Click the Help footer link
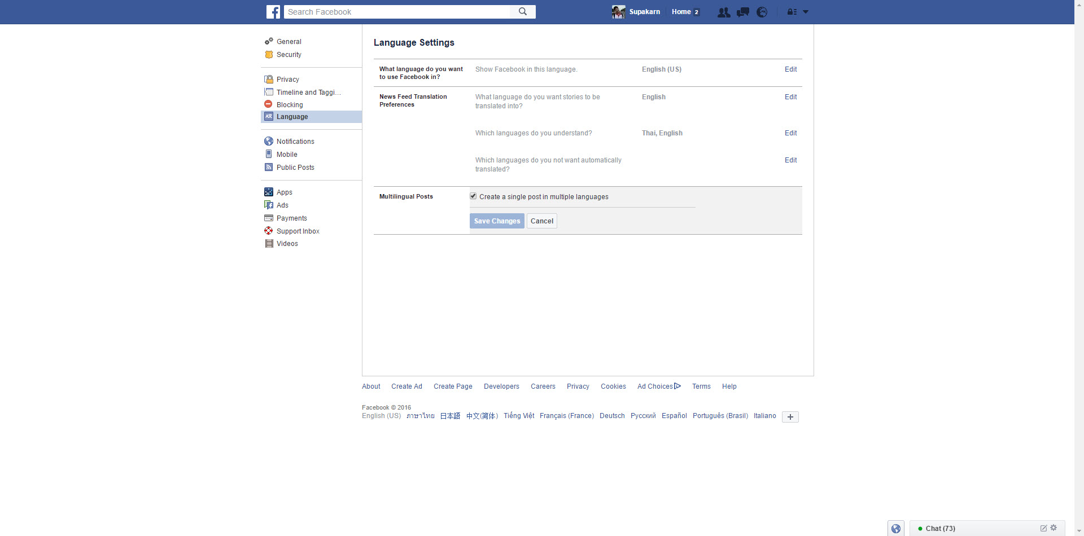Image resolution: width=1084 pixels, height=536 pixels. click(x=729, y=386)
